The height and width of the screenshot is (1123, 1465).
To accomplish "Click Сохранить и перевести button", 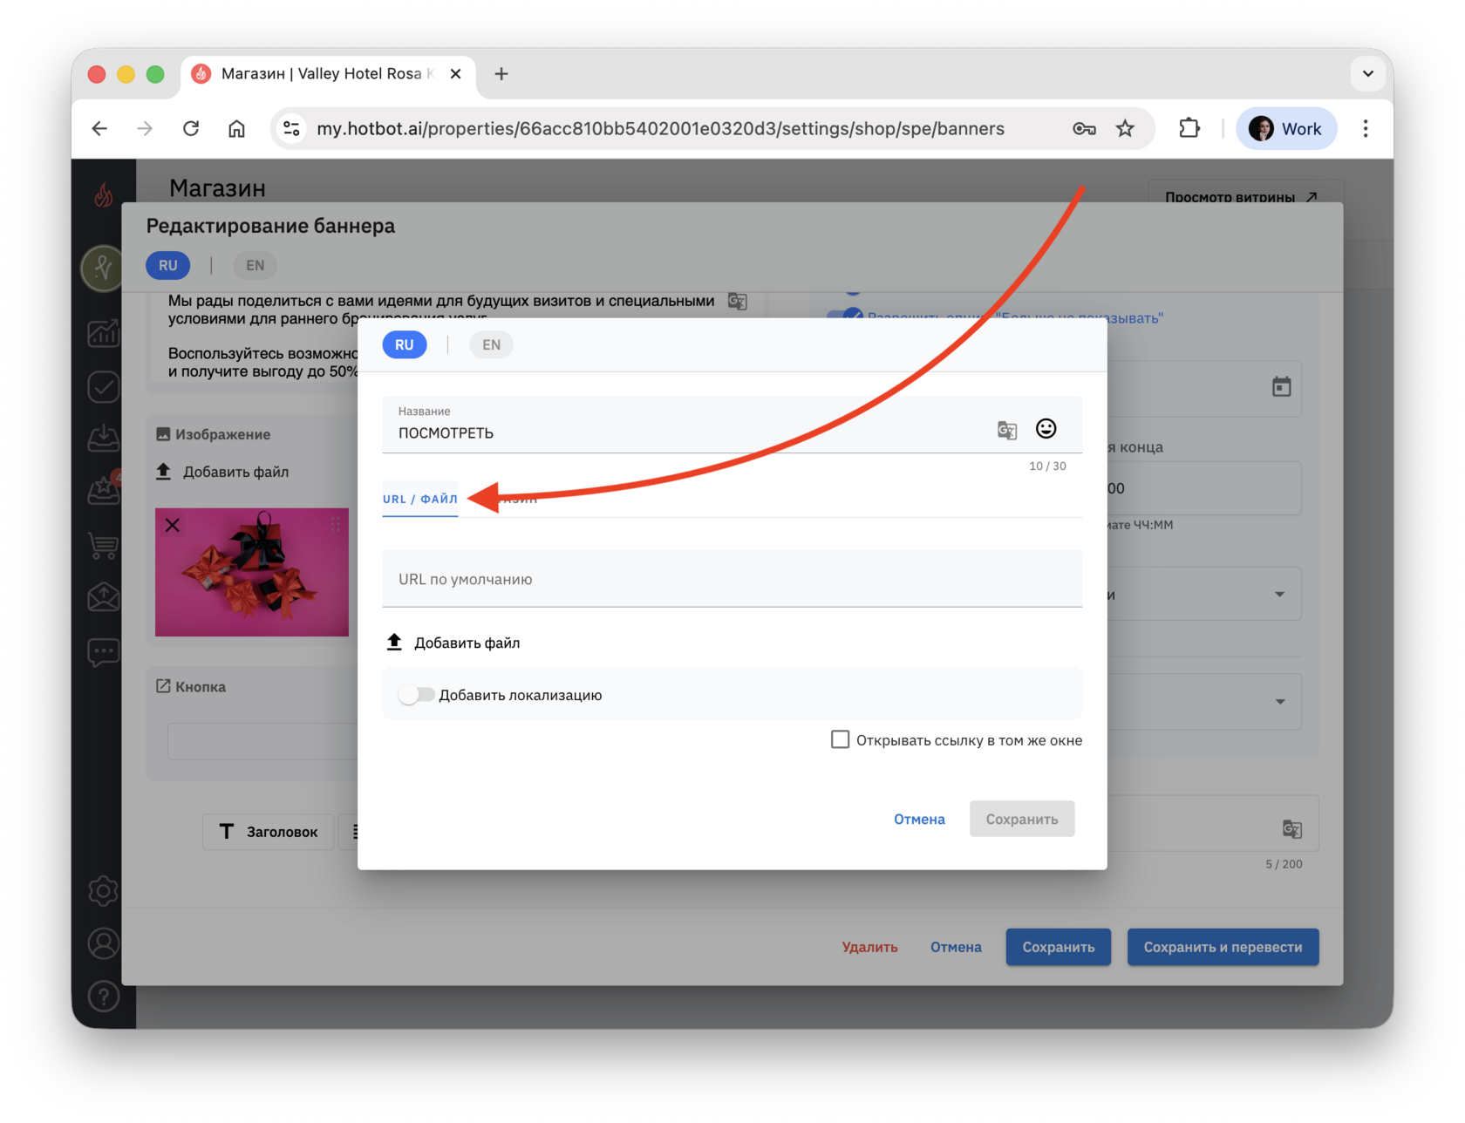I will tap(1223, 947).
